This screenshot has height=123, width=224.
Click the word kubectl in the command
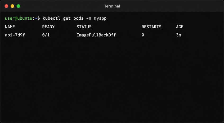click(51, 18)
